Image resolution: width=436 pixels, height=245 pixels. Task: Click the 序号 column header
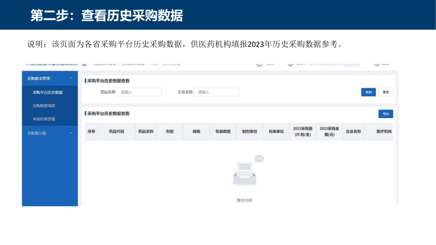pyautogui.click(x=91, y=131)
